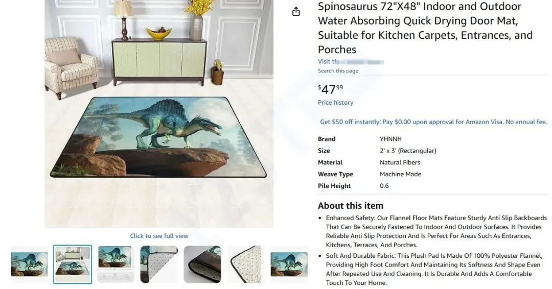Viewport: 552px width, 289px height.
Task: Select the first Spinosaurus mat thumbnail
Action: [29, 264]
